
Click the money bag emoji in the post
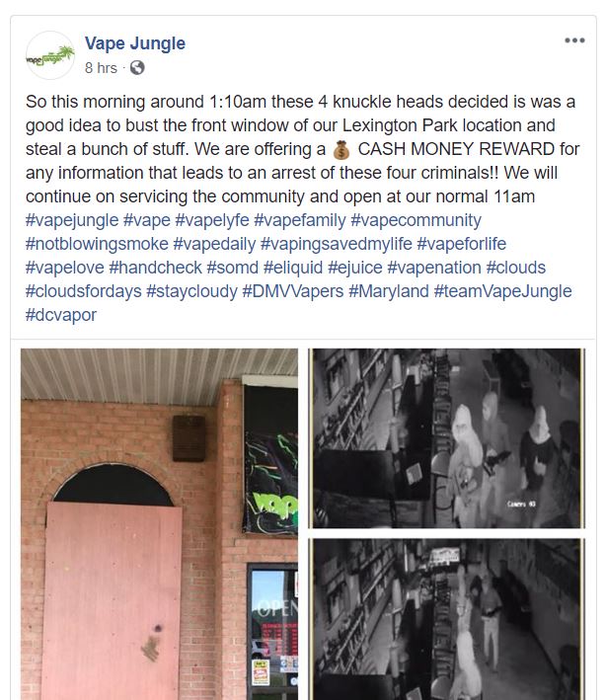(x=341, y=149)
